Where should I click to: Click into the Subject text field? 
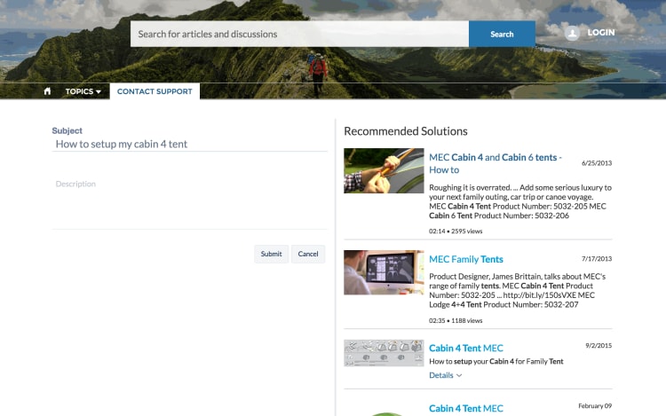tap(189, 144)
